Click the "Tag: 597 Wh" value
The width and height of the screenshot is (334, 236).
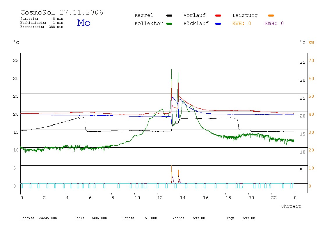point(241,218)
